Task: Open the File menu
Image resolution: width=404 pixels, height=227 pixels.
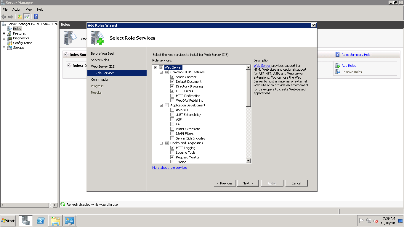Action: point(5,9)
